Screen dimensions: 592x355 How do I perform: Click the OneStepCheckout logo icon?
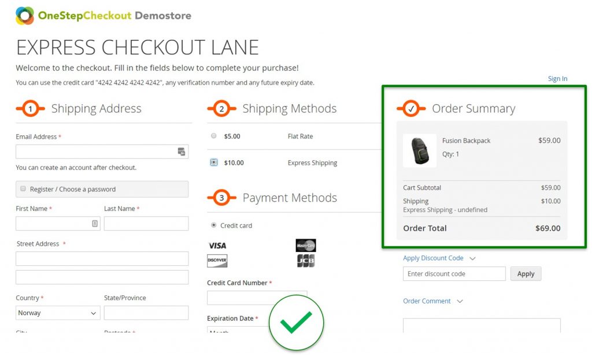click(x=25, y=16)
